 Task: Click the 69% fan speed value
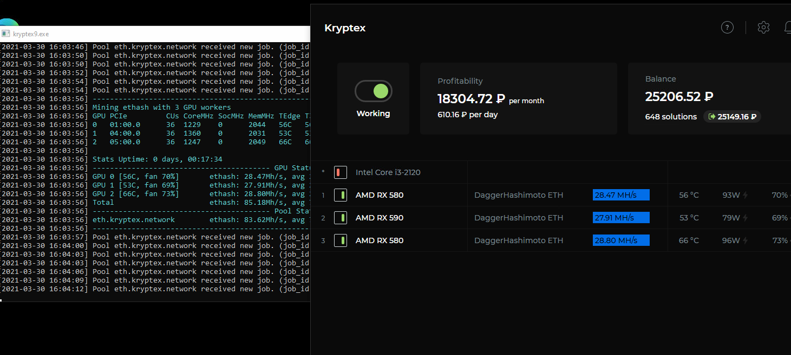(x=780, y=218)
